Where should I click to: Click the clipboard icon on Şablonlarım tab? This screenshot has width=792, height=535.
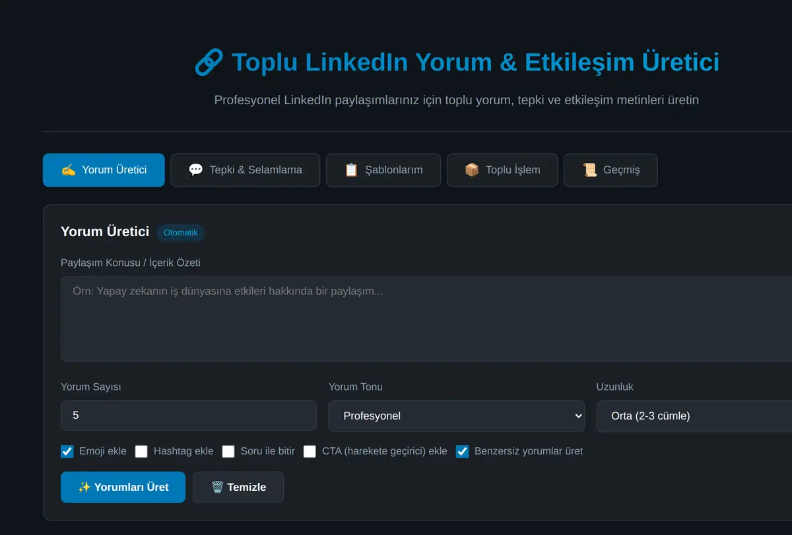coord(352,170)
